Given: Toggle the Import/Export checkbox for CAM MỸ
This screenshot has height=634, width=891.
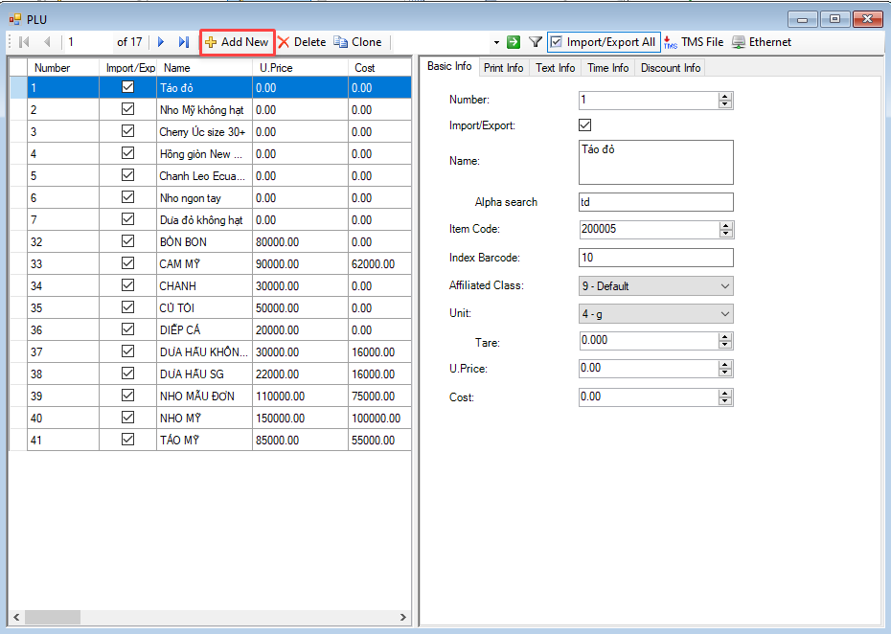Looking at the screenshot, I should (x=127, y=263).
